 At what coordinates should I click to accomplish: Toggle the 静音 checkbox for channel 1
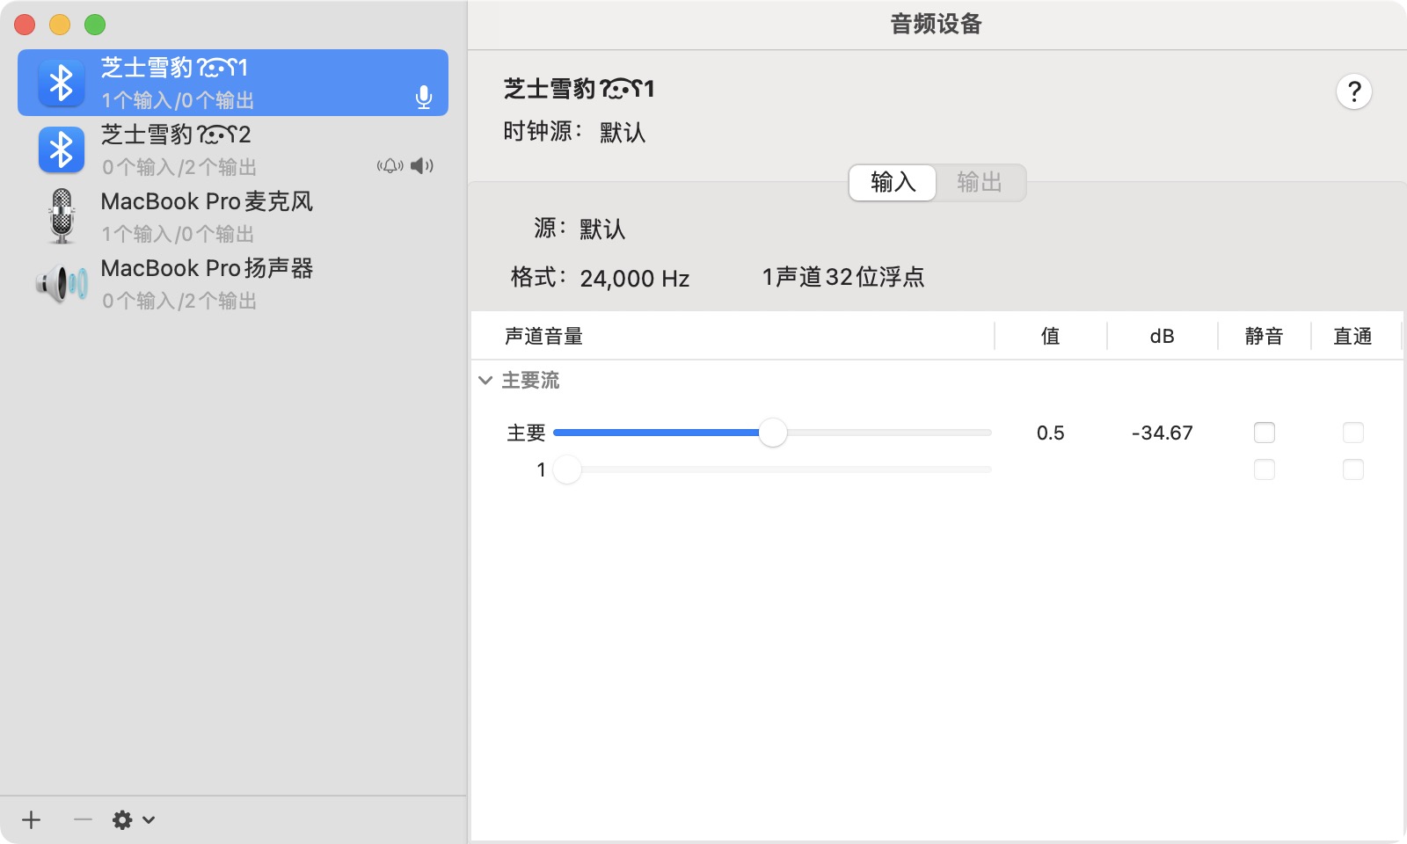(x=1264, y=469)
